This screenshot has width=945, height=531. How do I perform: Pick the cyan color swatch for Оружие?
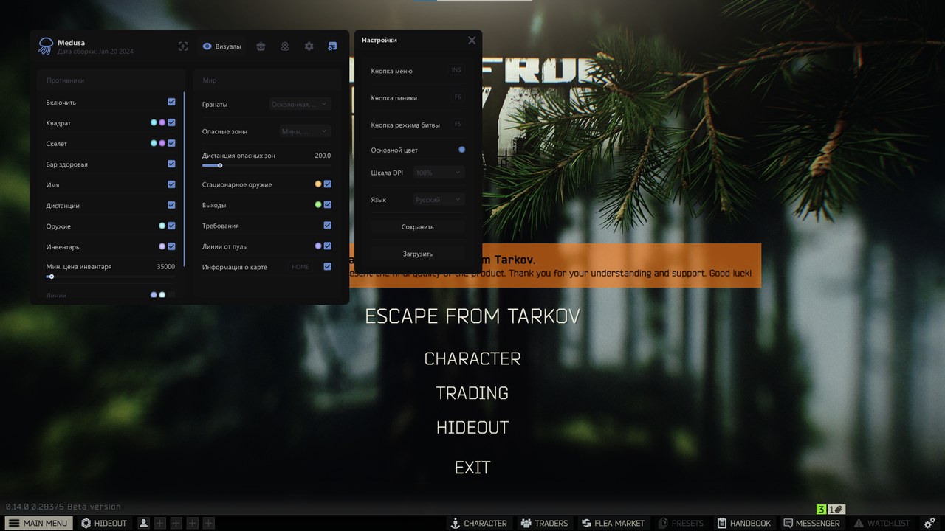click(162, 226)
